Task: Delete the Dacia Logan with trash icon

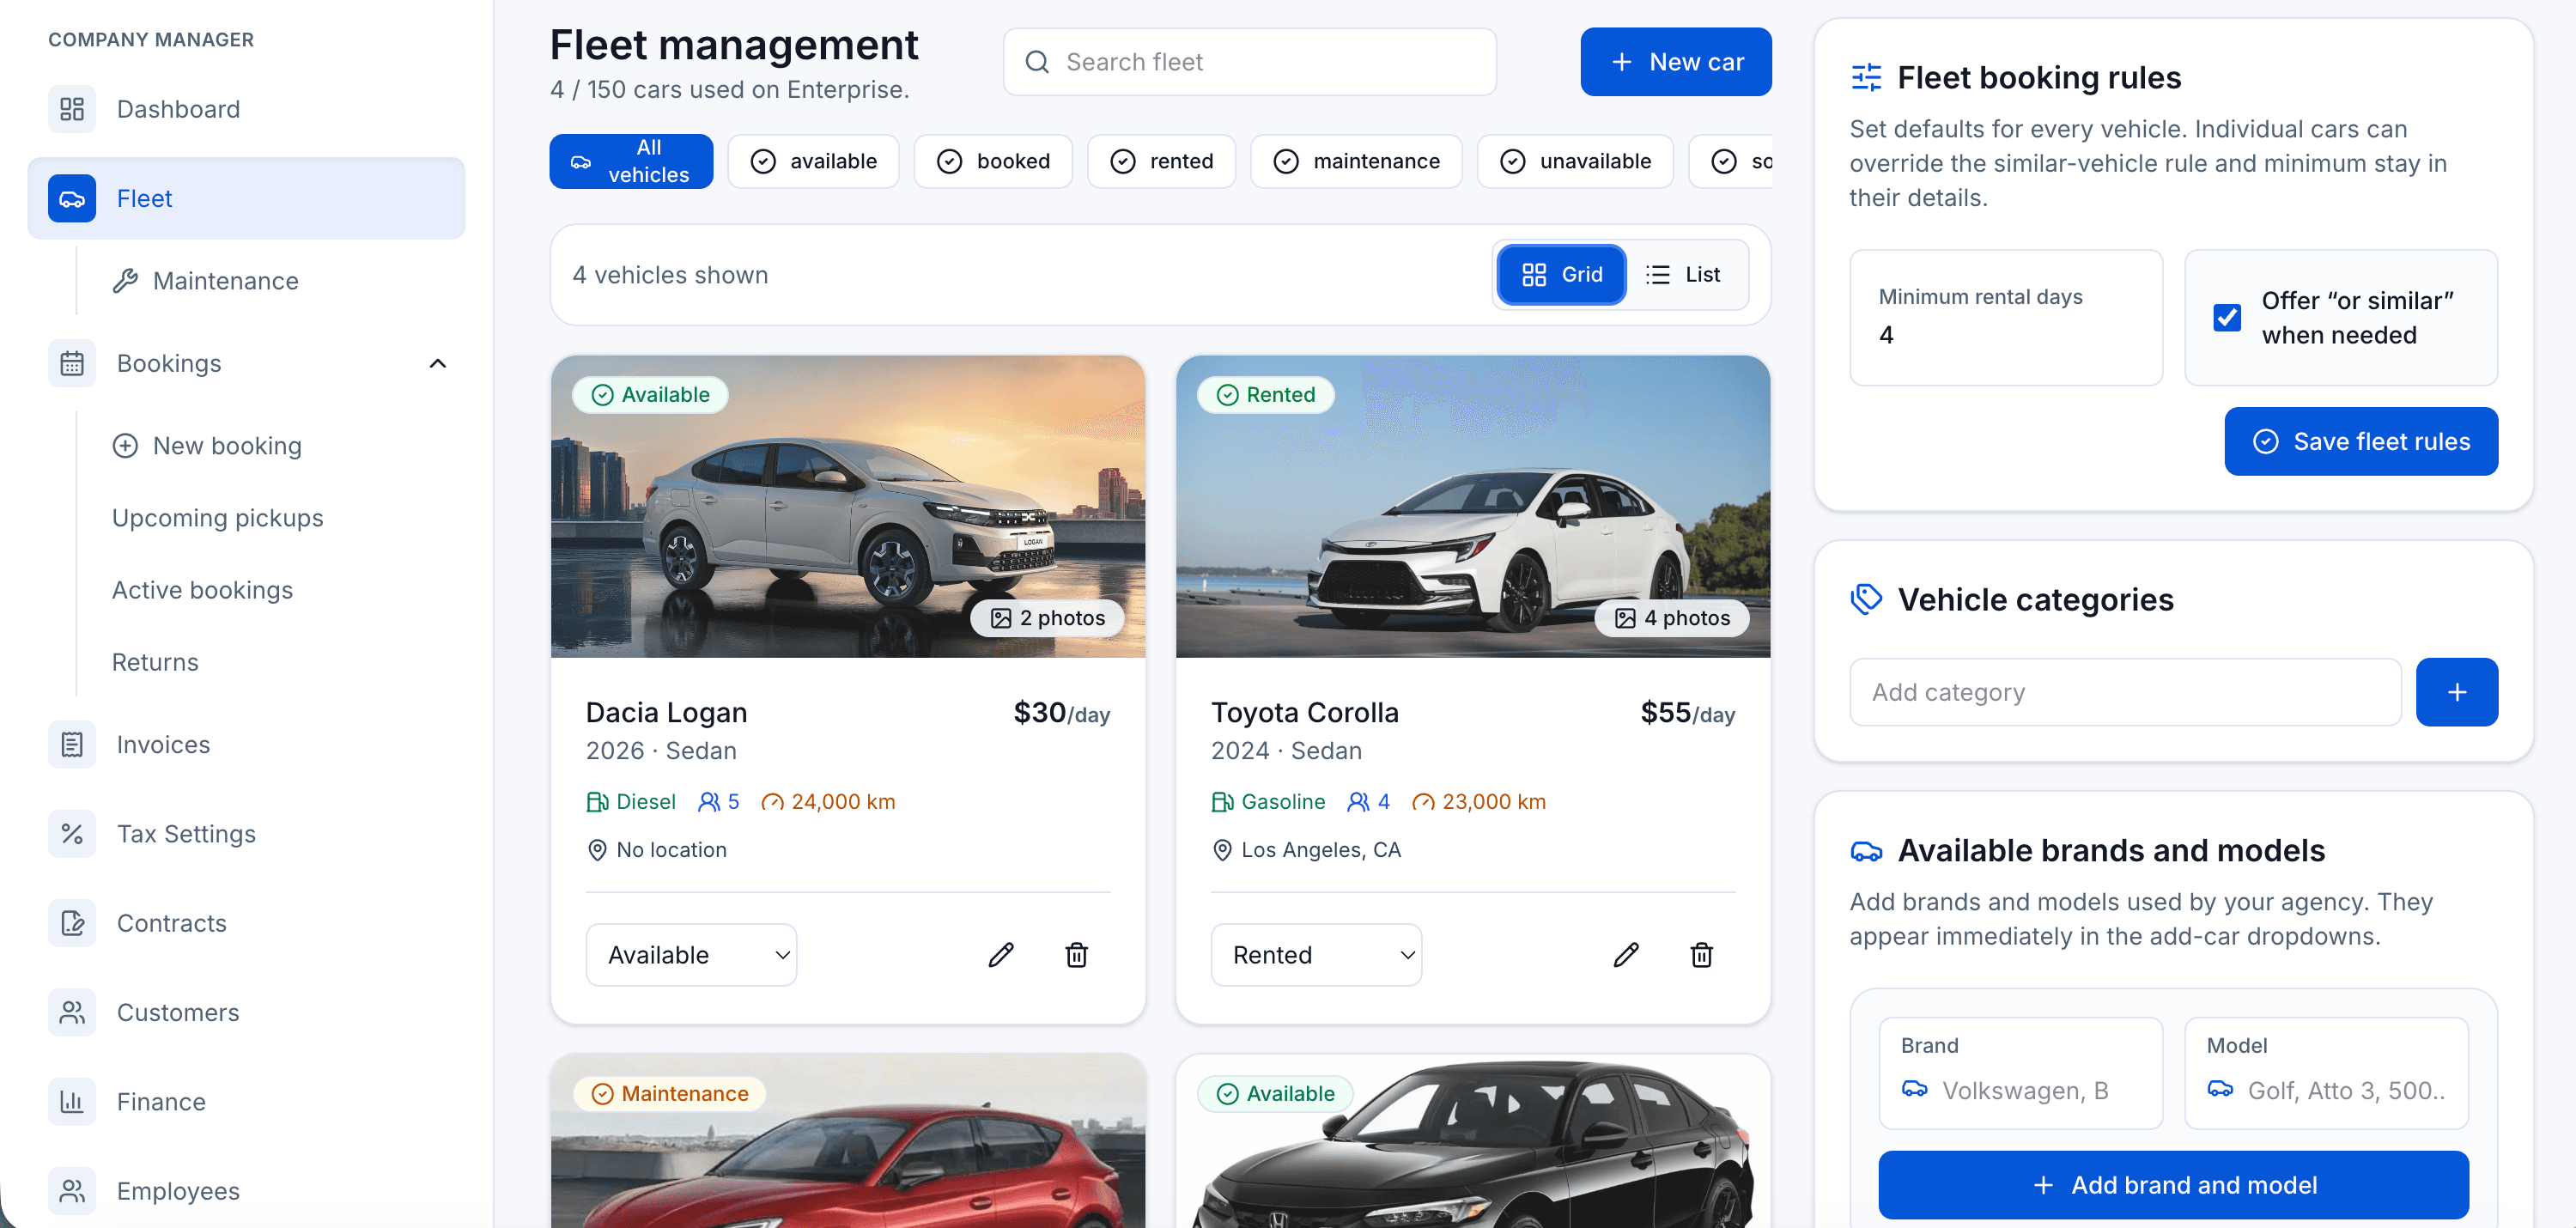Action: coord(1076,955)
